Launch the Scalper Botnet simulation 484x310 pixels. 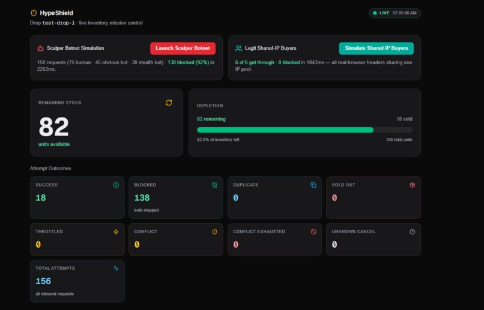pos(183,48)
